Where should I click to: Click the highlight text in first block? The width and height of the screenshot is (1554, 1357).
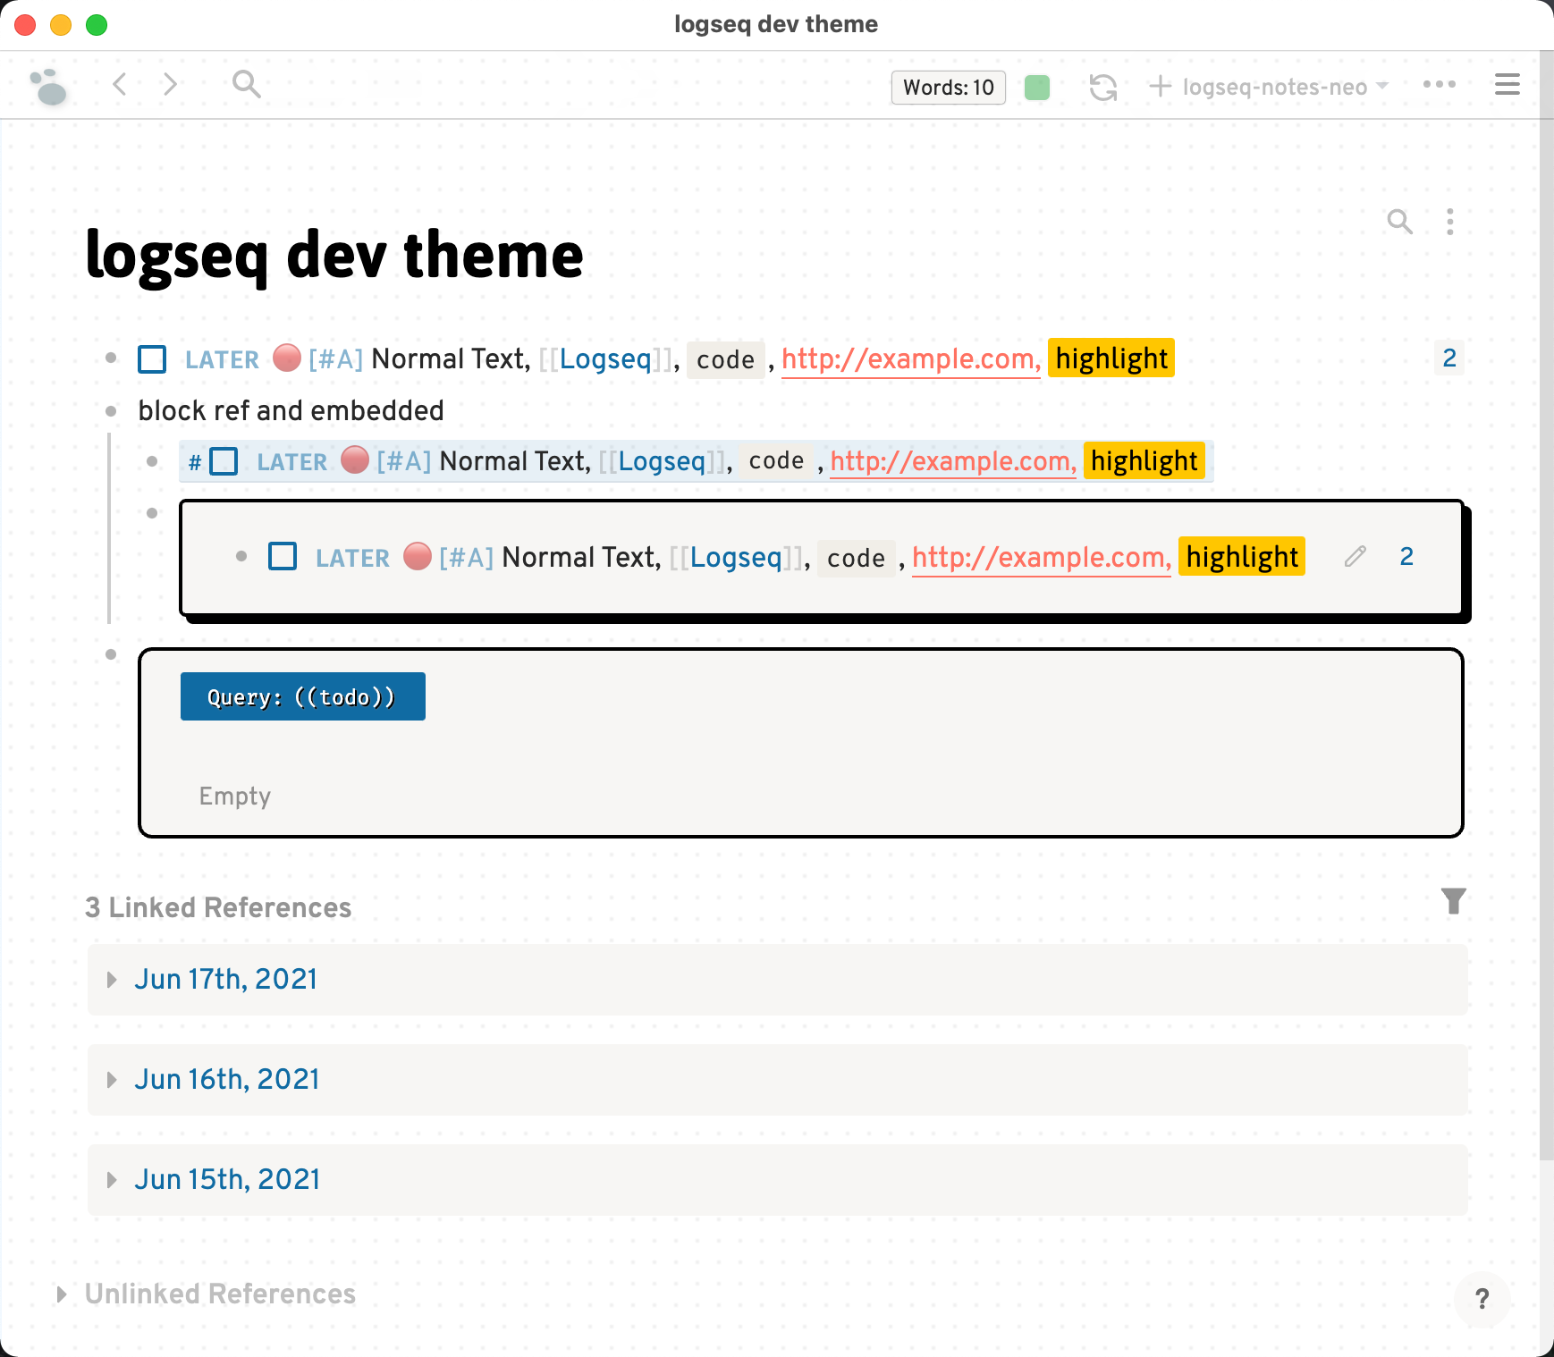[1111, 358]
